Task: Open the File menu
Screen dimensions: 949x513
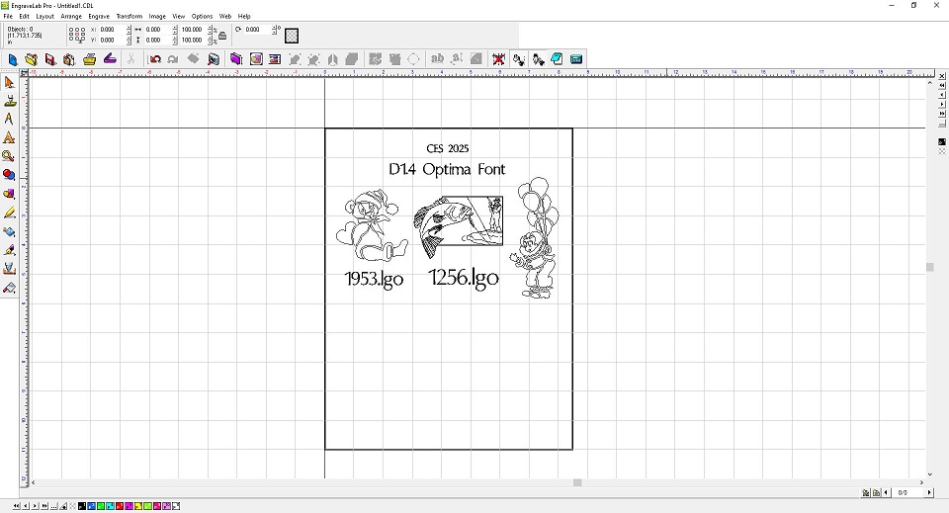Action: (8, 17)
